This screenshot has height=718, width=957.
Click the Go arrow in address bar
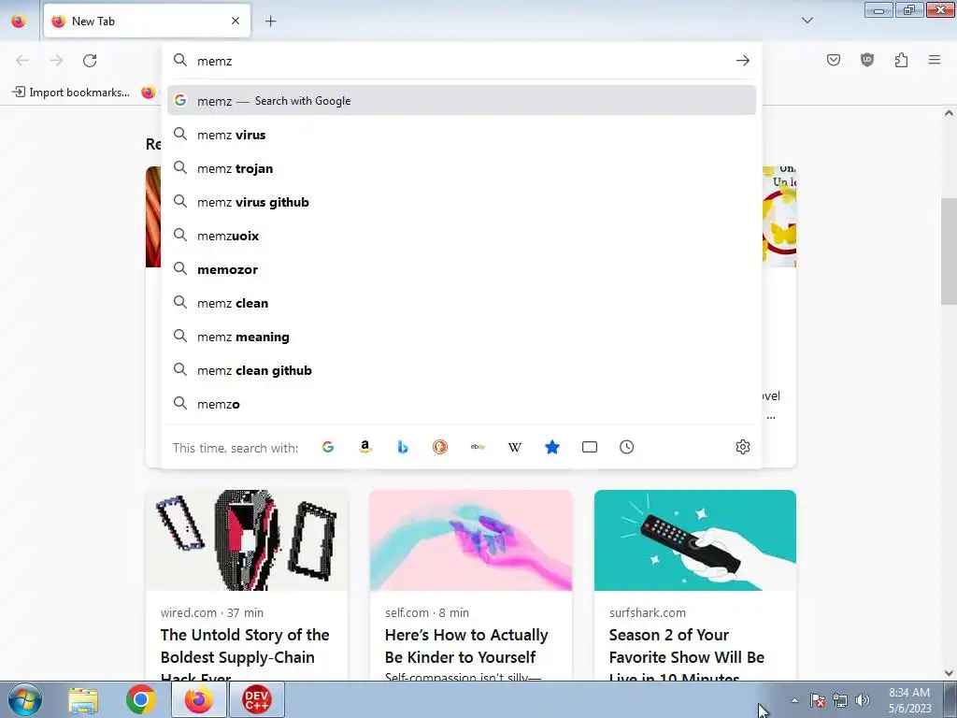pos(743,61)
